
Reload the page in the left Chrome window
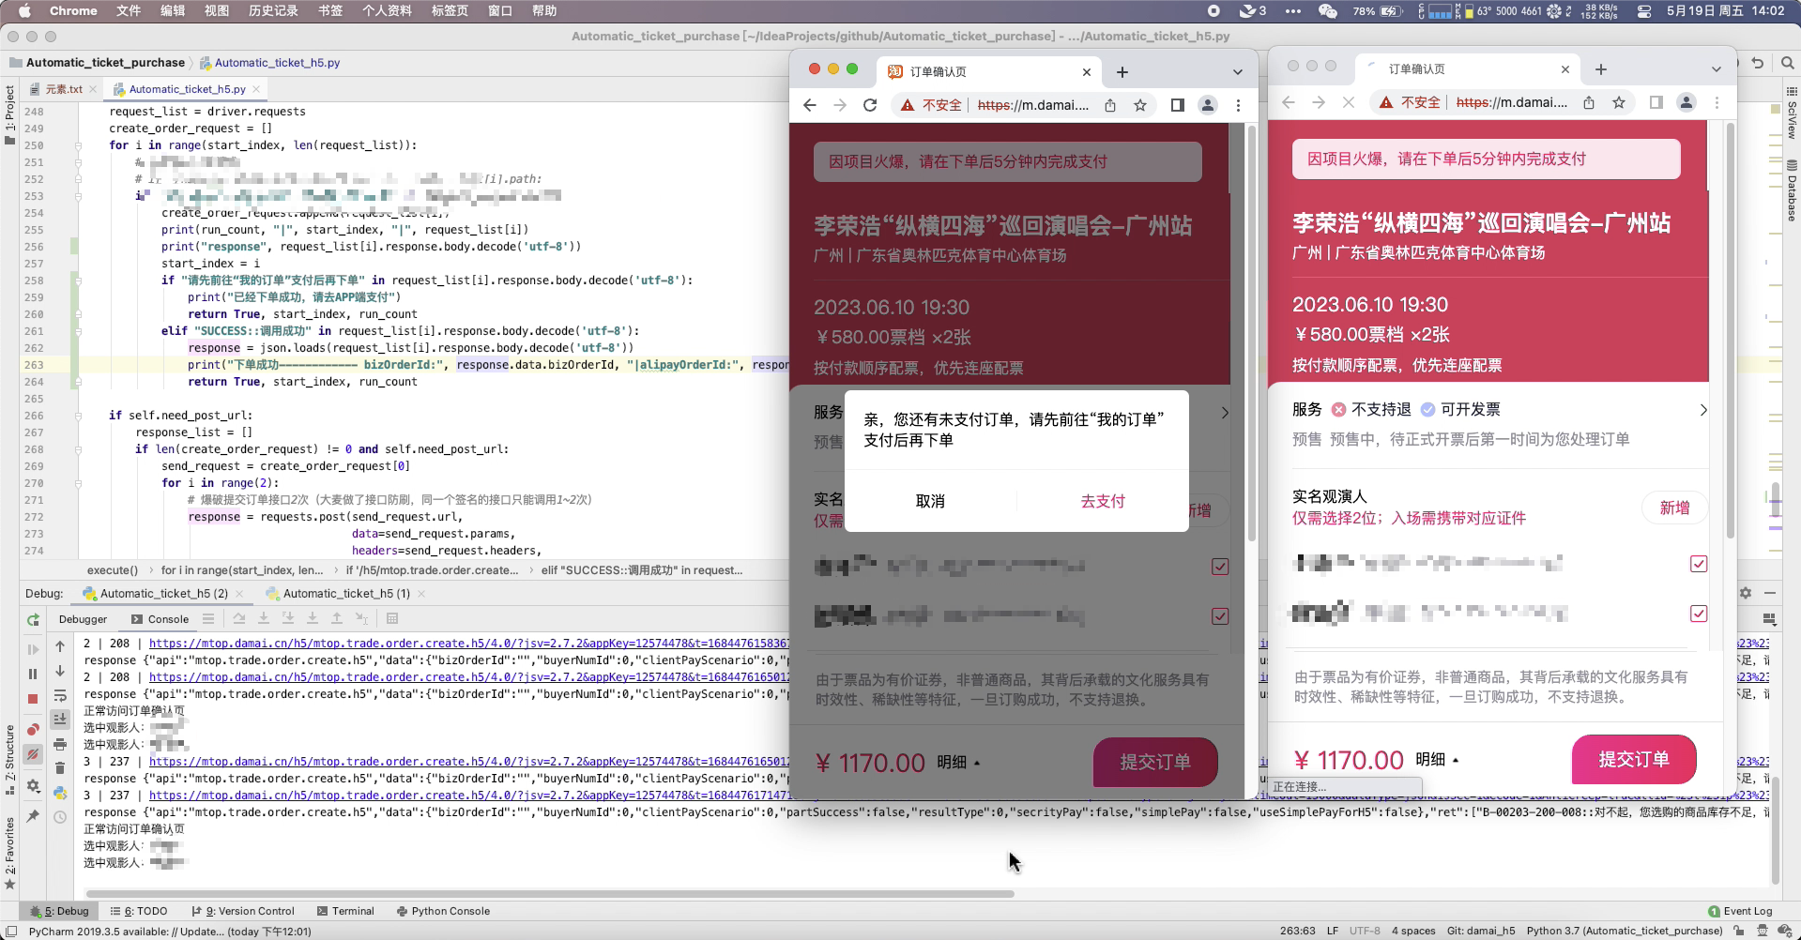click(870, 105)
